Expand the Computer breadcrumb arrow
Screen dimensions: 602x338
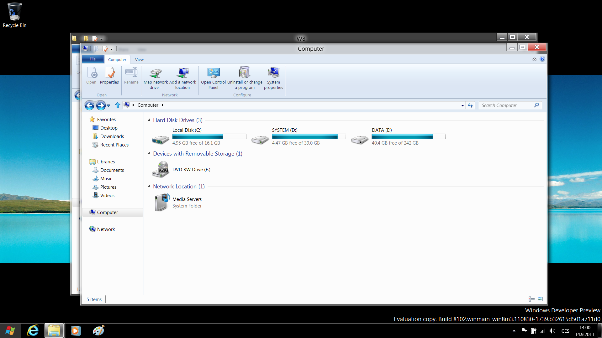162,105
